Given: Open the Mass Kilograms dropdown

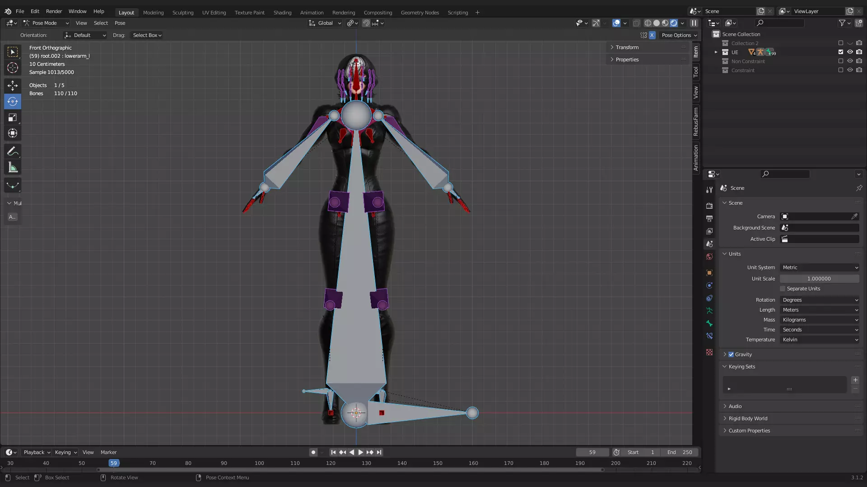Looking at the screenshot, I should 820,320.
